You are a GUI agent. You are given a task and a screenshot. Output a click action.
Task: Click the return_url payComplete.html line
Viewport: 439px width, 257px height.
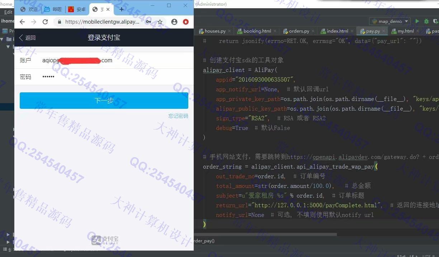pyautogui.click(x=327, y=205)
